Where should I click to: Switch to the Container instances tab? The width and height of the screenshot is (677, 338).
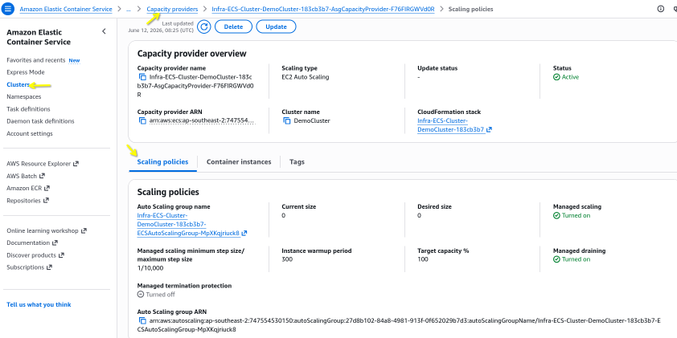(239, 162)
